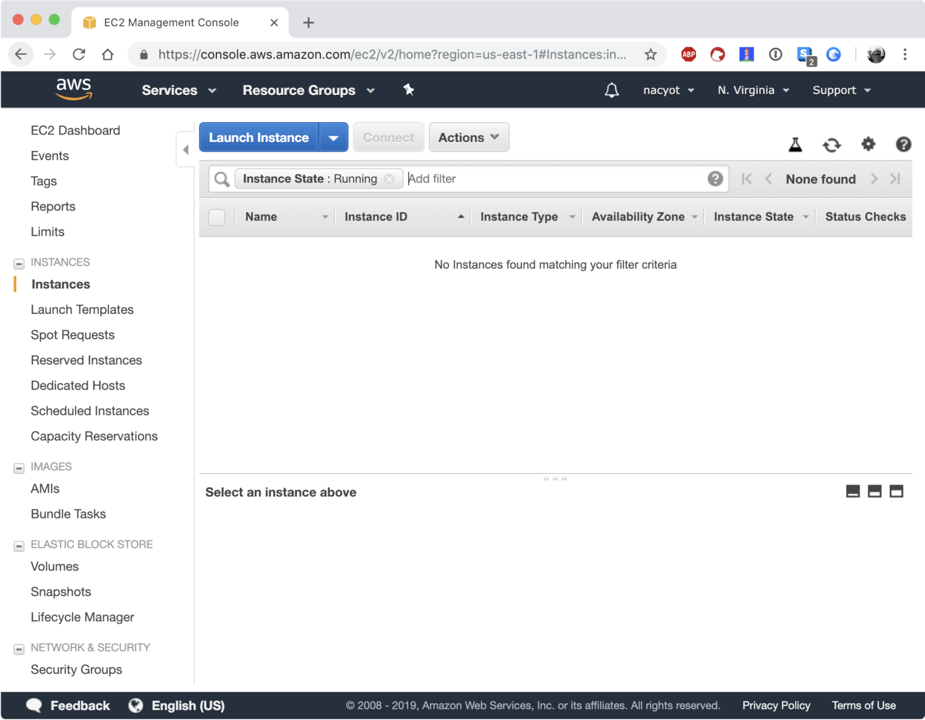925x720 pixels.
Task: Open Chrome menu three dots
Action: 905,54
